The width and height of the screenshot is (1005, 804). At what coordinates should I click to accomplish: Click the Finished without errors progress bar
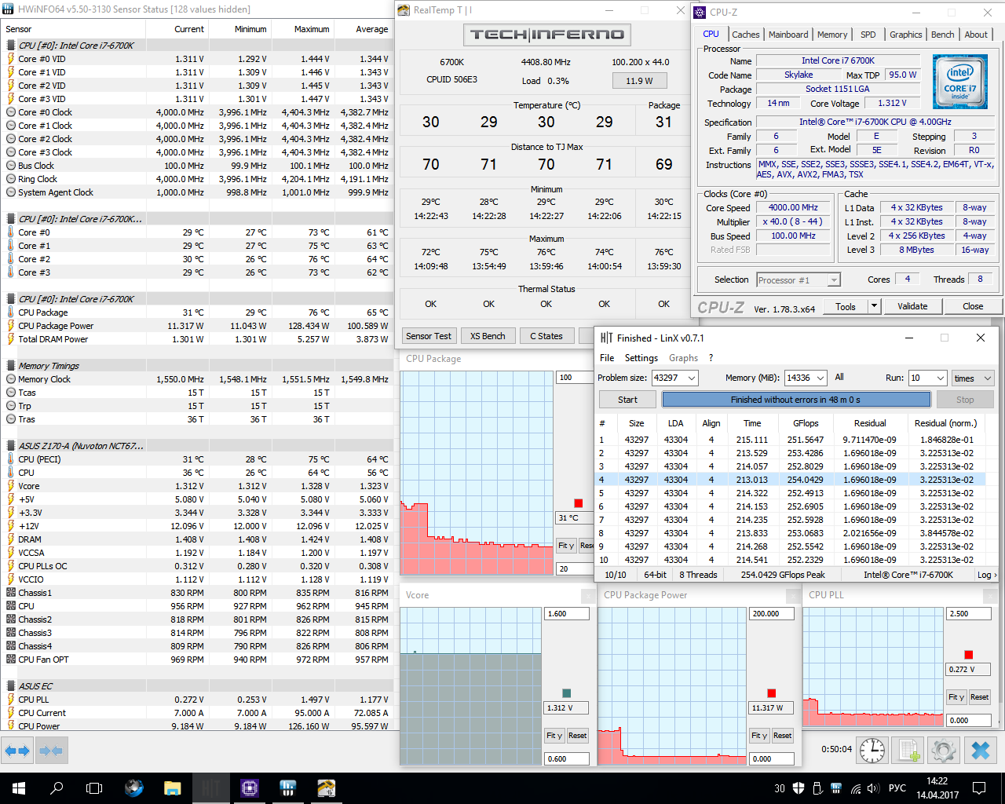(795, 400)
